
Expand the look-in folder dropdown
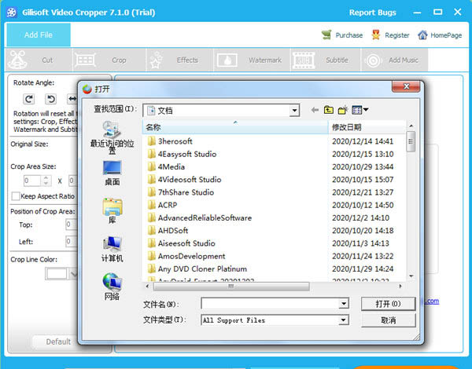[294, 111]
